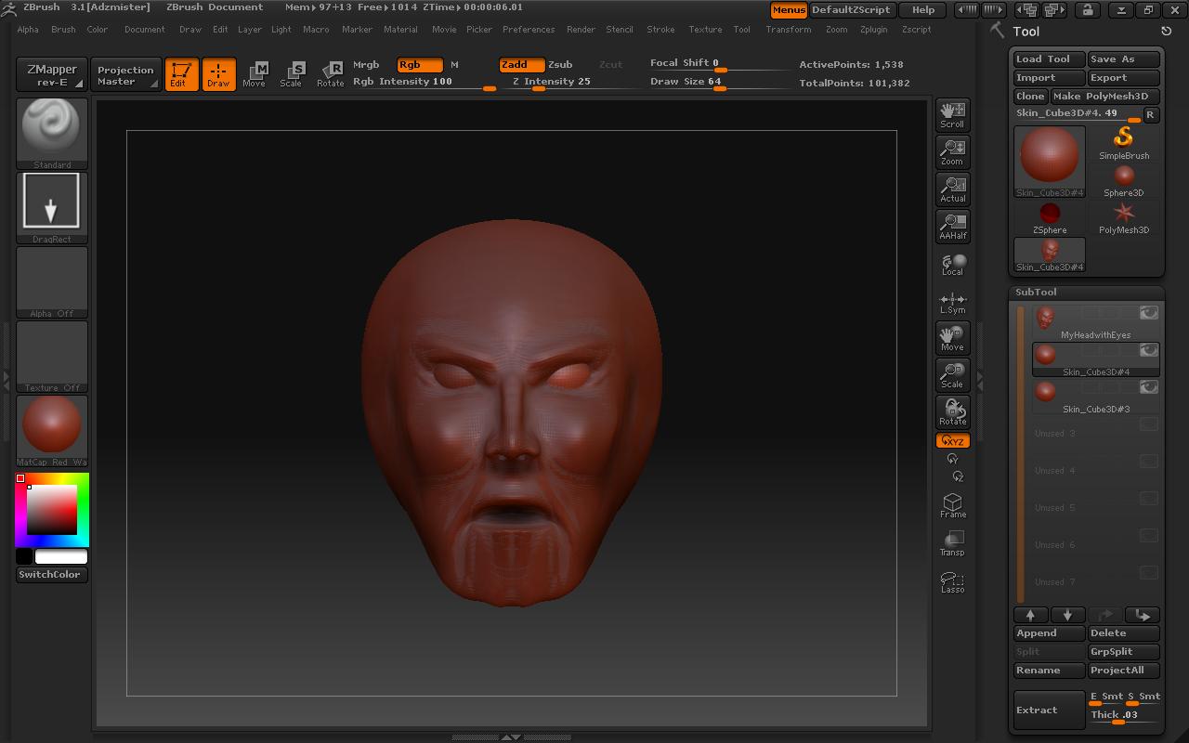The width and height of the screenshot is (1189, 743).
Task: Open the Tool menu
Action: click(x=741, y=29)
